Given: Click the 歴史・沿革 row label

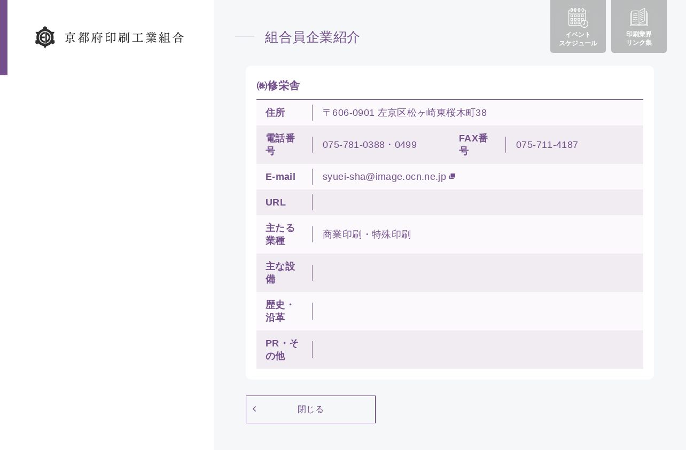Looking at the screenshot, I should [x=280, y=311].
